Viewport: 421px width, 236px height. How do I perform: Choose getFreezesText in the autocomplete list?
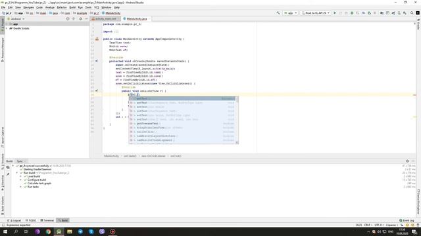(x=182, y=123)
